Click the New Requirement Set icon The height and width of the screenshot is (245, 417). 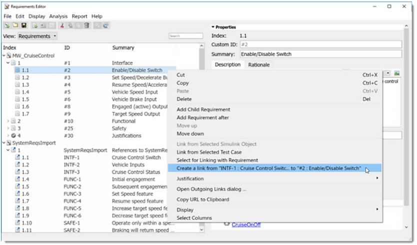[x=7, y=26]
